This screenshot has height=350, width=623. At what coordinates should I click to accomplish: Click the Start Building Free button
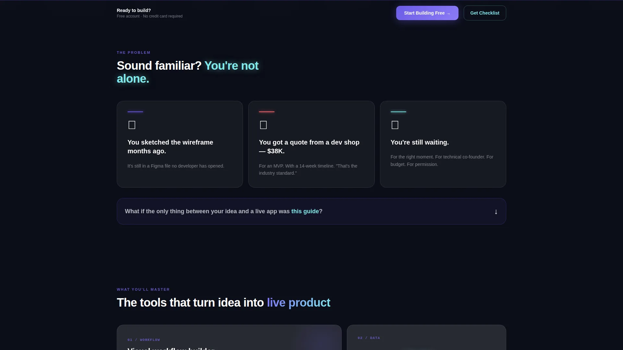(x=427, y=13)
